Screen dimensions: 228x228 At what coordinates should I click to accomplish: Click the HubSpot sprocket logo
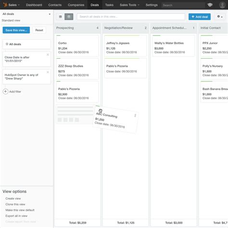[x=5, y=5]
